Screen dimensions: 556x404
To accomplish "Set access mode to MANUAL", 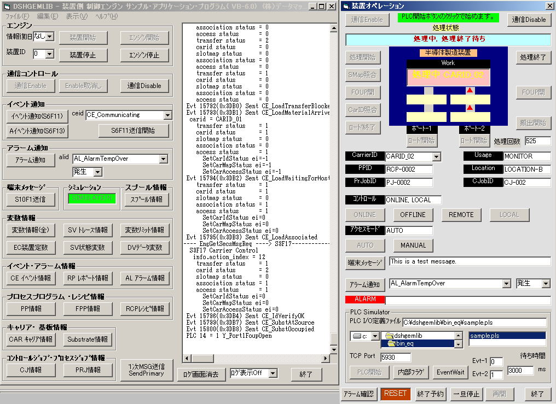I will pos(413,245).
